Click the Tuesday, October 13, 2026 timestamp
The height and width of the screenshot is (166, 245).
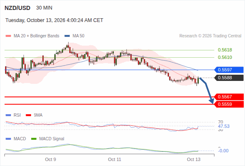click(x=54, y=20)
